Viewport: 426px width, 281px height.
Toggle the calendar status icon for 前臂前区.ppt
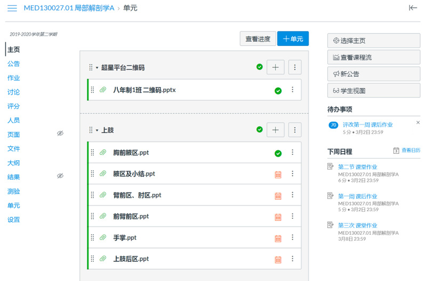click(x=278, y=217)
